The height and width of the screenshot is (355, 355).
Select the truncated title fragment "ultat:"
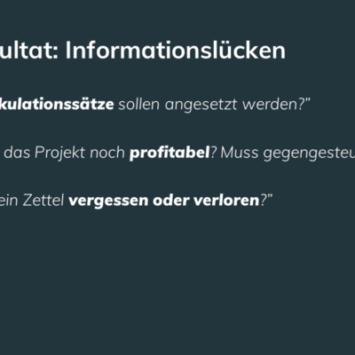(x=29, y=51)
